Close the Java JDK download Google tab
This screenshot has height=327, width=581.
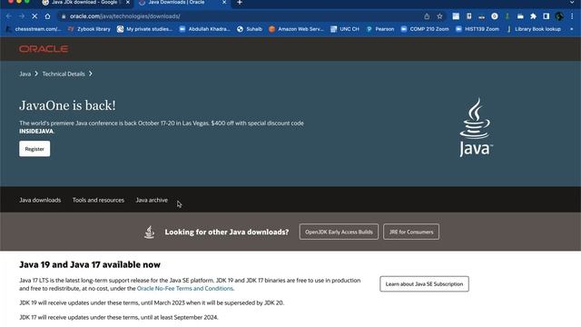pyautogui.click(x=128, y=3)
